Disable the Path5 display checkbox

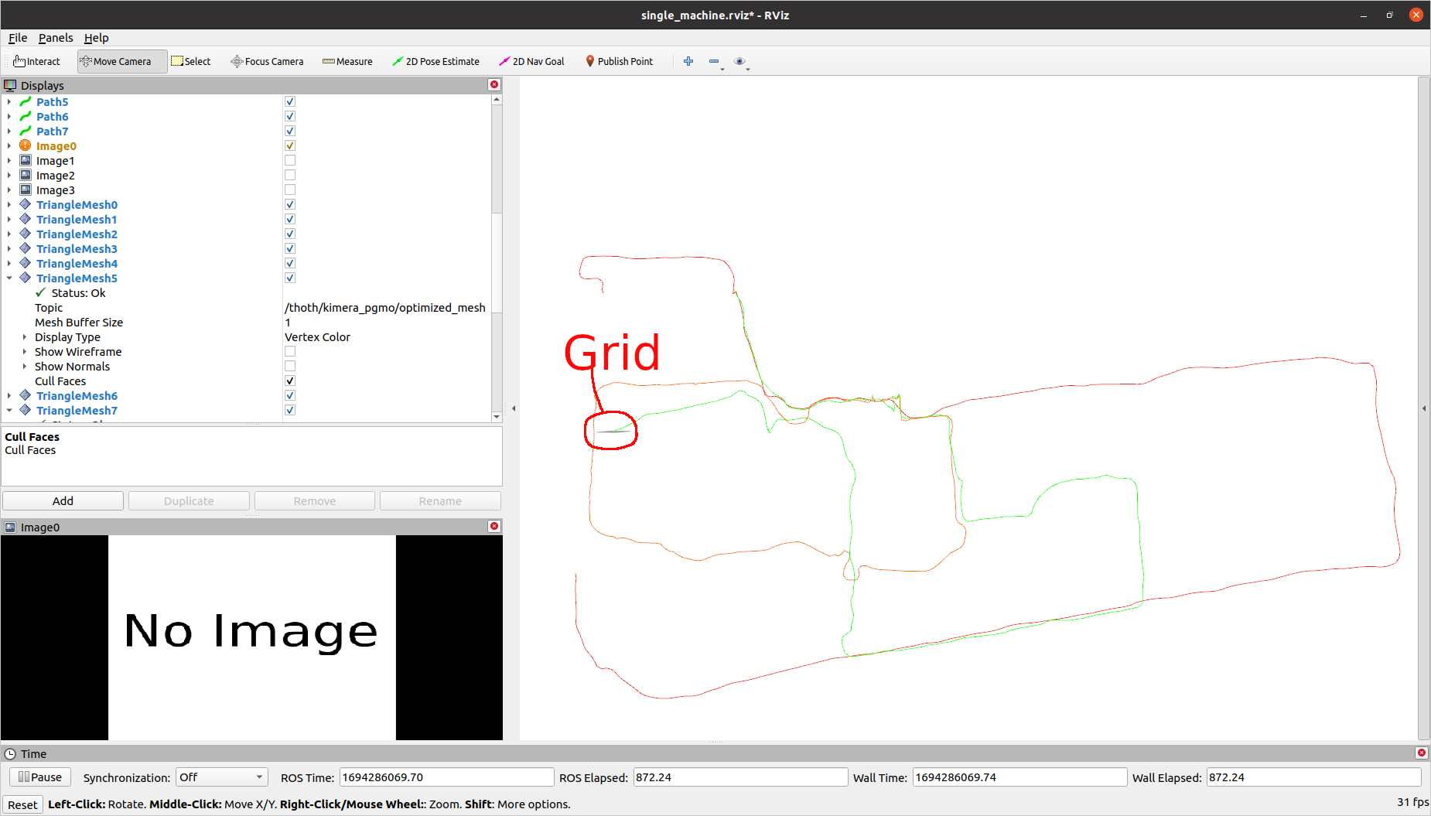289,101
